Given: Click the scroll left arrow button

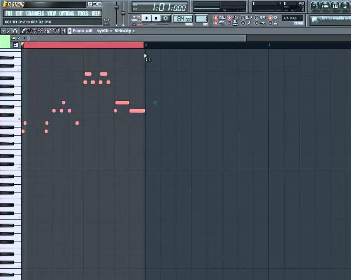Looking at the screenshot, I should coord(25,38).
